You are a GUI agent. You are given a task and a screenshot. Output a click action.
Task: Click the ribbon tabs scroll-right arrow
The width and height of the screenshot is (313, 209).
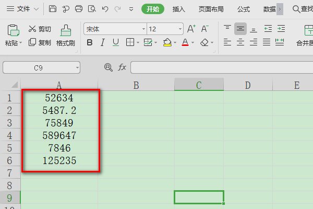point(280,9)
